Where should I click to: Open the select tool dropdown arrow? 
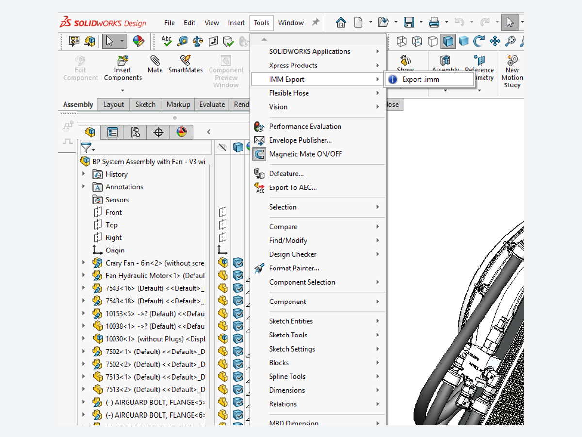[121, 41]
